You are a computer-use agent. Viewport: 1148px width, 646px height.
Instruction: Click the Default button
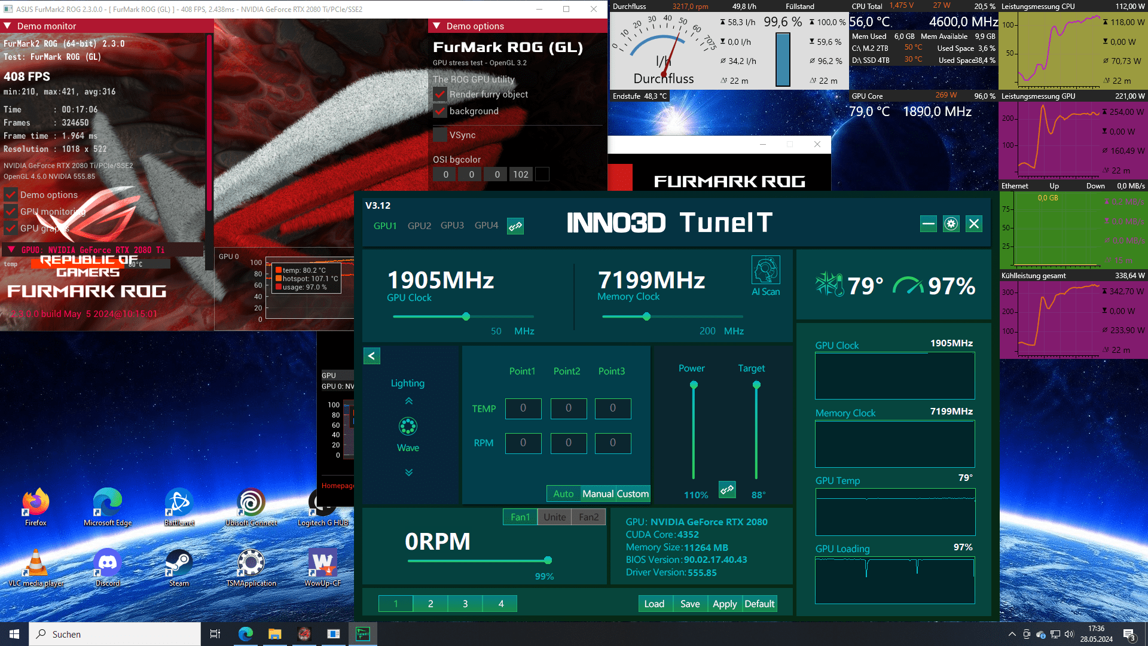click(x=759, y=604)
